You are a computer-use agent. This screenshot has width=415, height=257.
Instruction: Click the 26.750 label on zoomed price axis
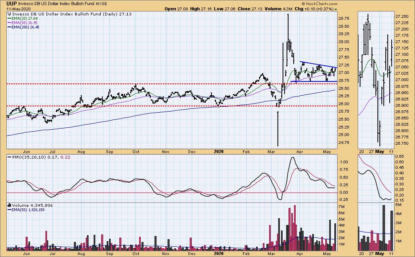pyautogui.click(x=402, y=143)
